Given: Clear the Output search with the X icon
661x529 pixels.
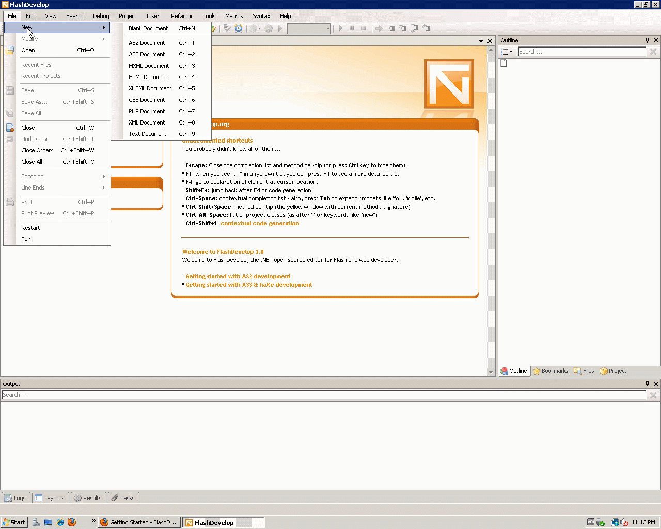Looking at the screenshot, I should click(x=653, y=395).
